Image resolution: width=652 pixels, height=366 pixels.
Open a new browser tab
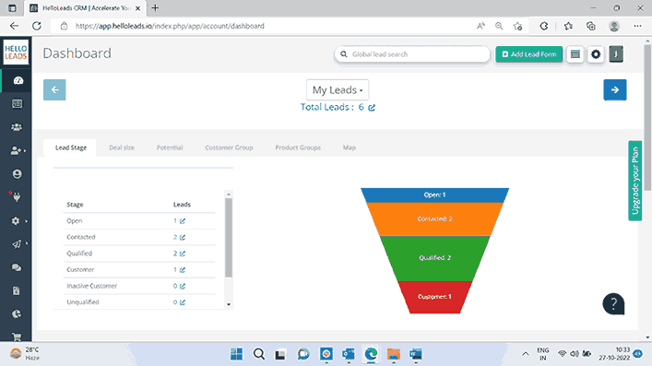coord(155,8)
